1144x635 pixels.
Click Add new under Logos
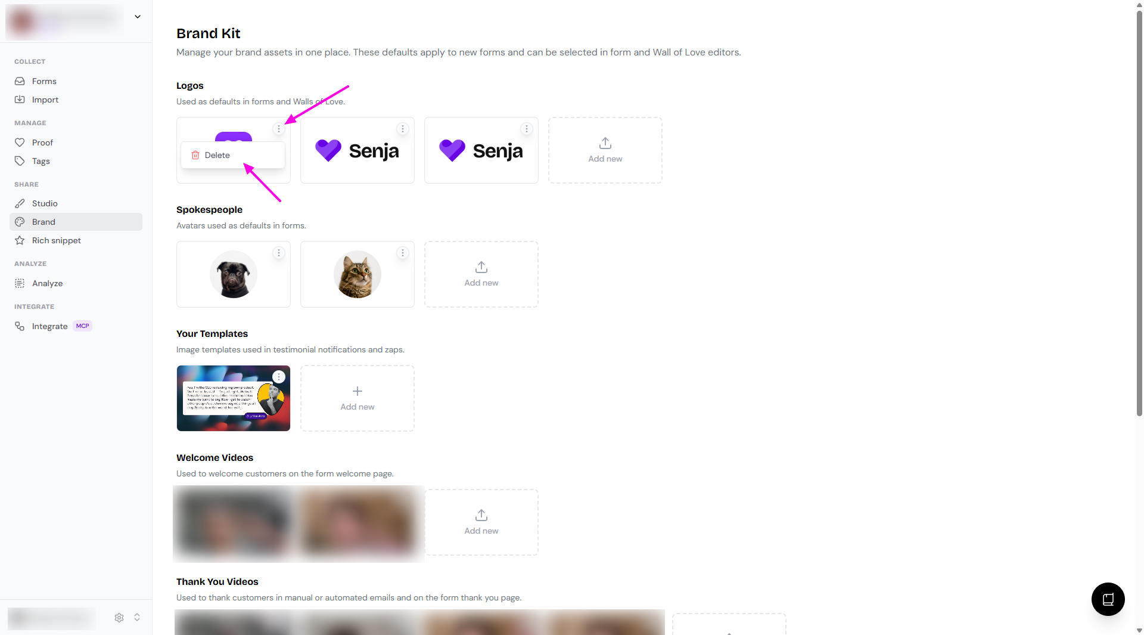(x=605, y=150)
